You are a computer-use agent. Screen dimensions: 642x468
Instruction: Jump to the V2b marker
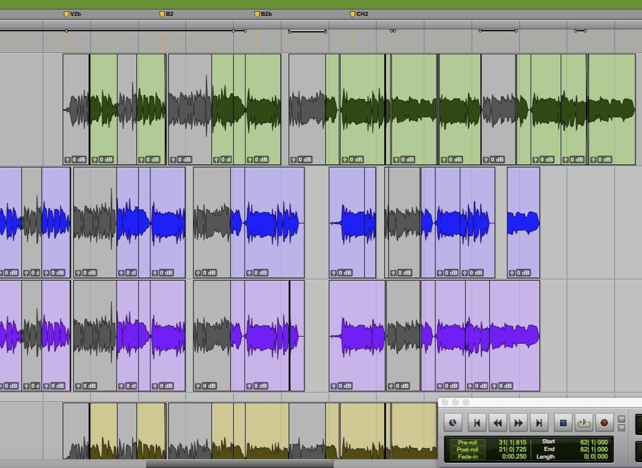67,14
